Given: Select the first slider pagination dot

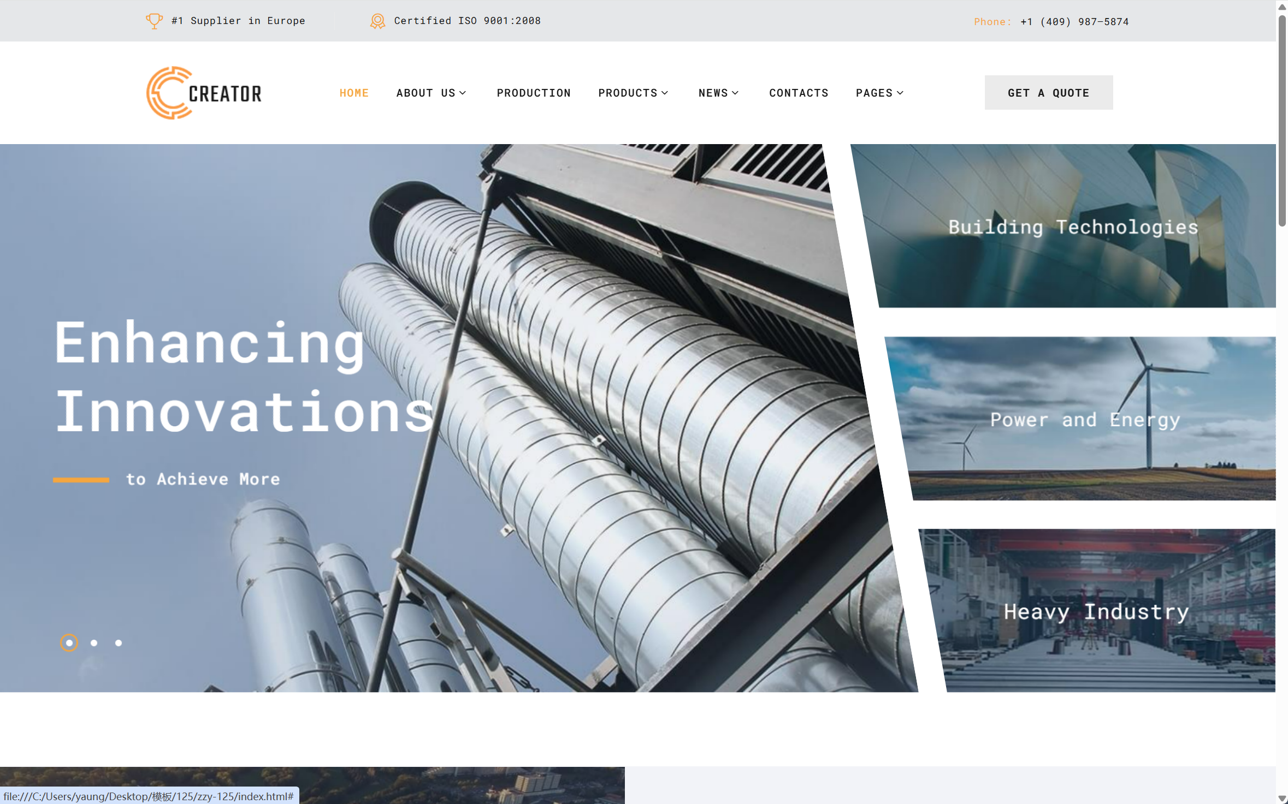Looking at the screenshot, I should [69, 642].
